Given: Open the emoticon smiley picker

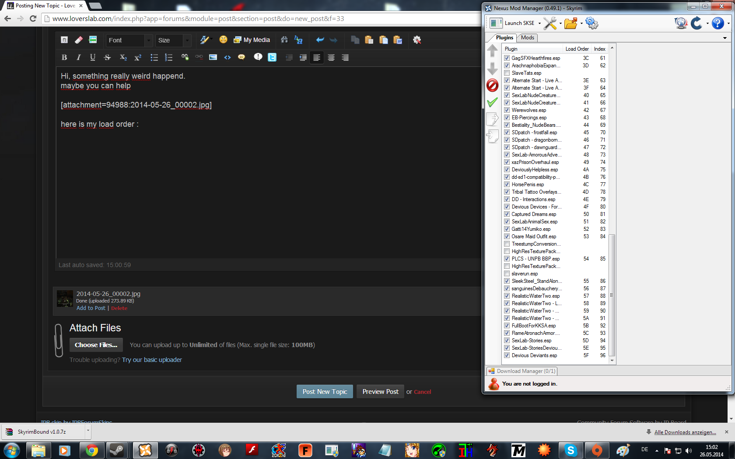Looking at the screenshot, I should point(223,40).
